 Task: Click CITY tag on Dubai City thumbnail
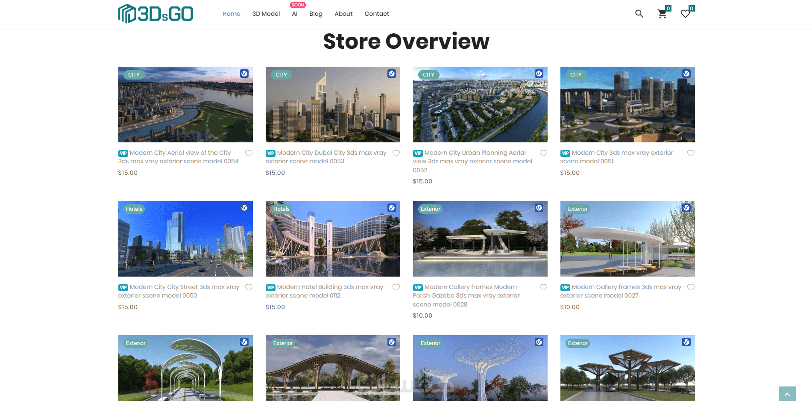coord(281,74)
